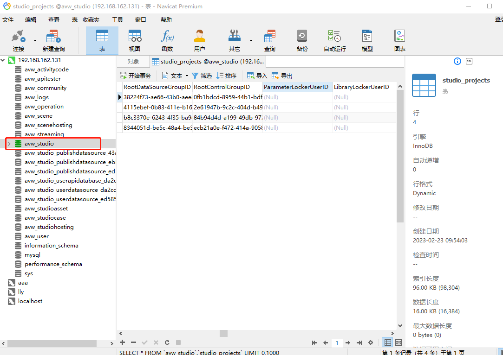Open the Others (其它) dropdown arrow
The image size is (503, 355).
251,40
